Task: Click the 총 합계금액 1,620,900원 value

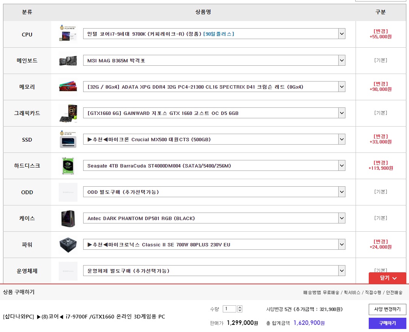Action: click(309, 323)
